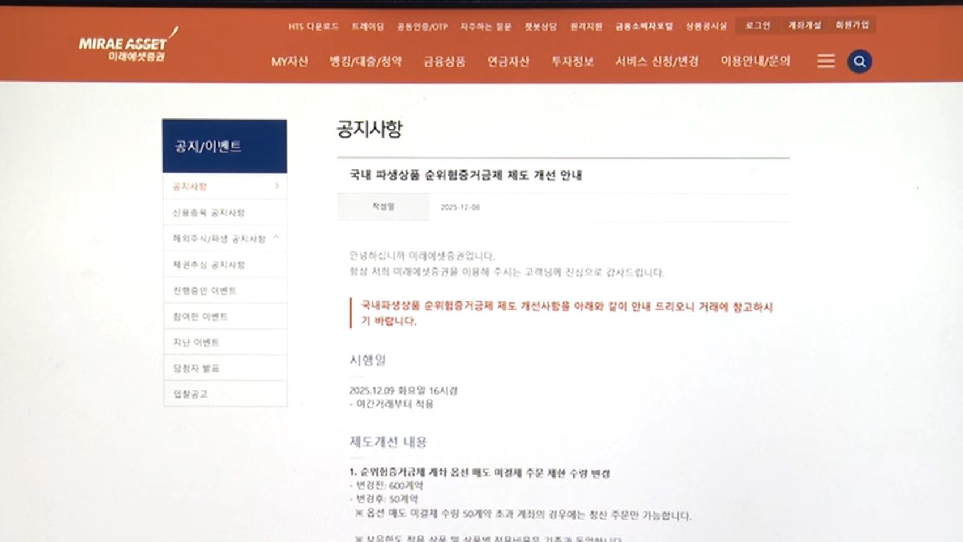Image resolution: width=963 pixels, height=542 pixels.
Task: Open the 공동인증/OTP link
Action: (x=422, y=27)
